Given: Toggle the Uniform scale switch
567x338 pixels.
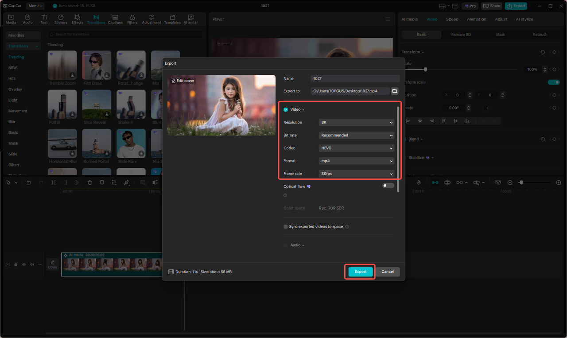Looking at the screenshot, I should pos(554,82).
